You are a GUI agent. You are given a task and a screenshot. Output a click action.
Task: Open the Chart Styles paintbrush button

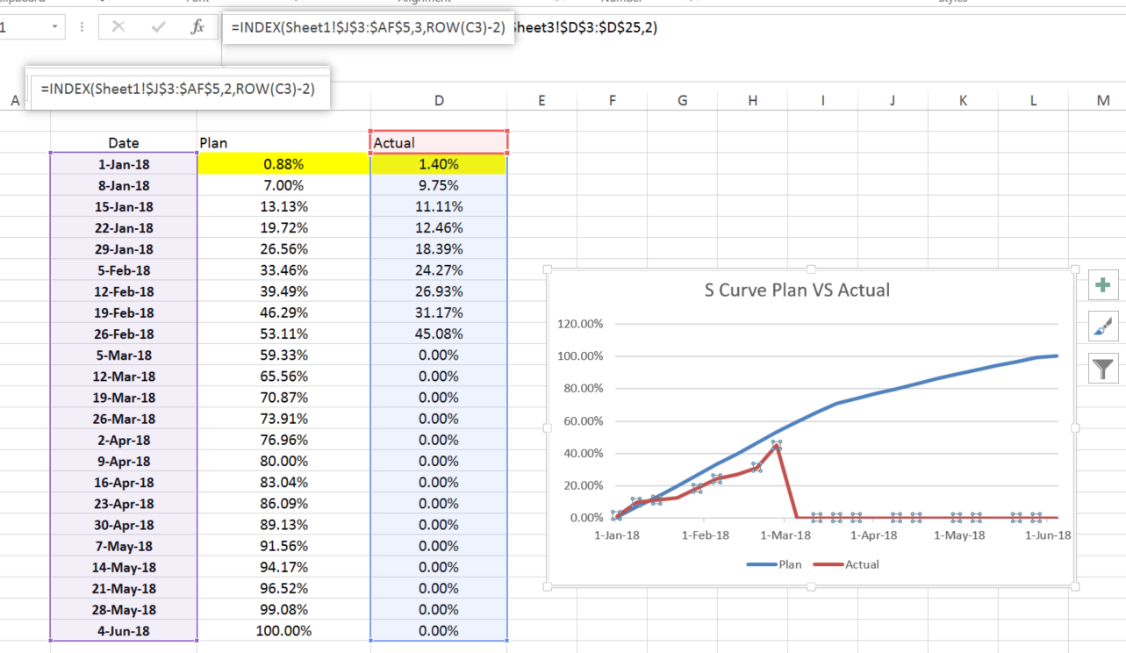1103,326
